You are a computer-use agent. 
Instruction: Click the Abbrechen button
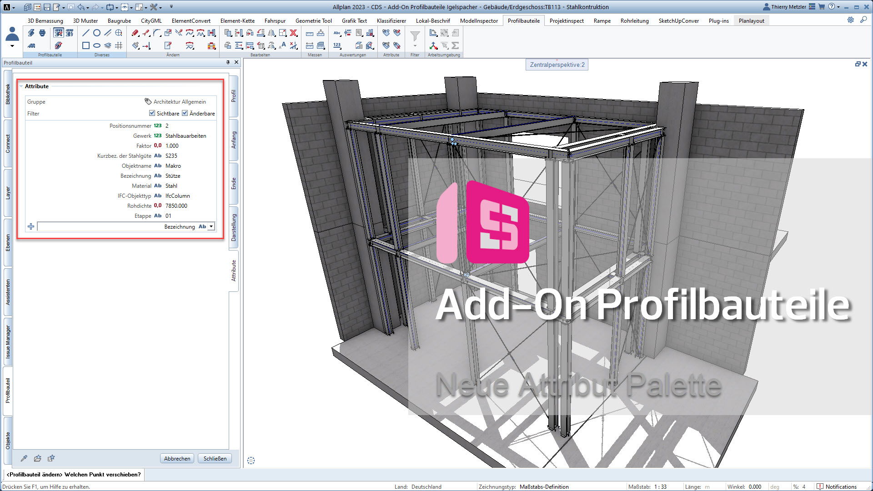(x=177, y=459)
